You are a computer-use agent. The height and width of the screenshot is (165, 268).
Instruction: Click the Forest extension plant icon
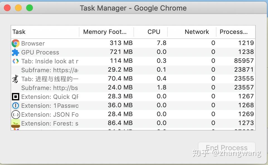(16, 123)
